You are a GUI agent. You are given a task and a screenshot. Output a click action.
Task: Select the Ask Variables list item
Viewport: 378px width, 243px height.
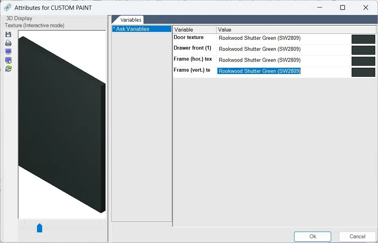[142, 29]
